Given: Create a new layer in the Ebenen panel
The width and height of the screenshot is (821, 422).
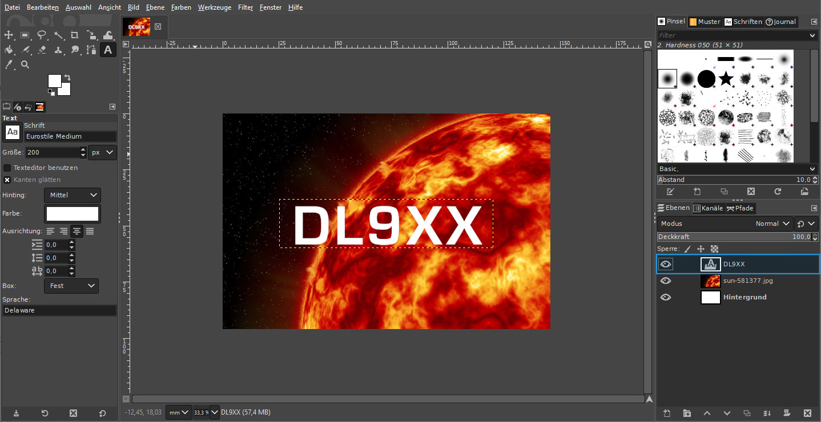Looking at the screenshot, I should coord(667,413).
